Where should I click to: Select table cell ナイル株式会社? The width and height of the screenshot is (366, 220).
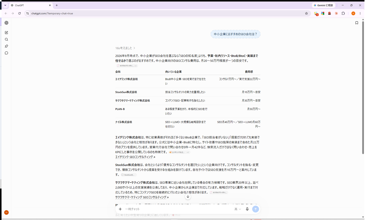coord(124,122)
